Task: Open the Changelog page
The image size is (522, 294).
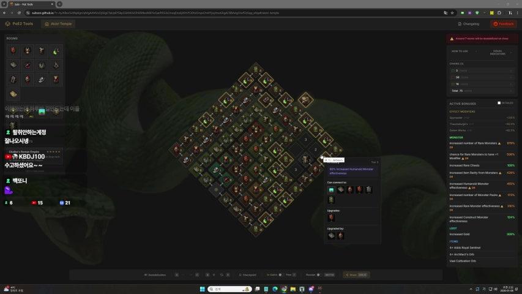Action: tap(468, 24)
